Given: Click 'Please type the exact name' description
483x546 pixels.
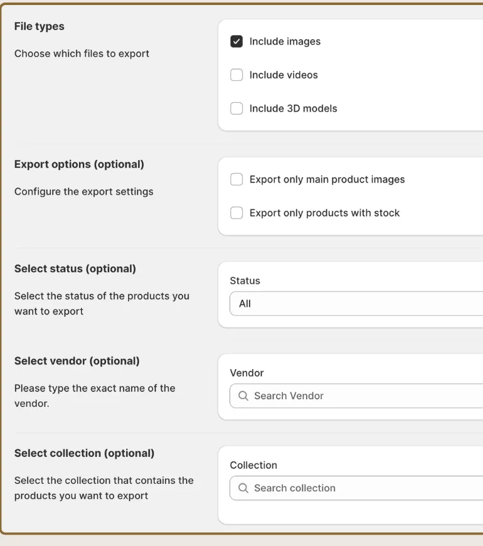Looking at the screenshot, I should click(x=95, y=396).
